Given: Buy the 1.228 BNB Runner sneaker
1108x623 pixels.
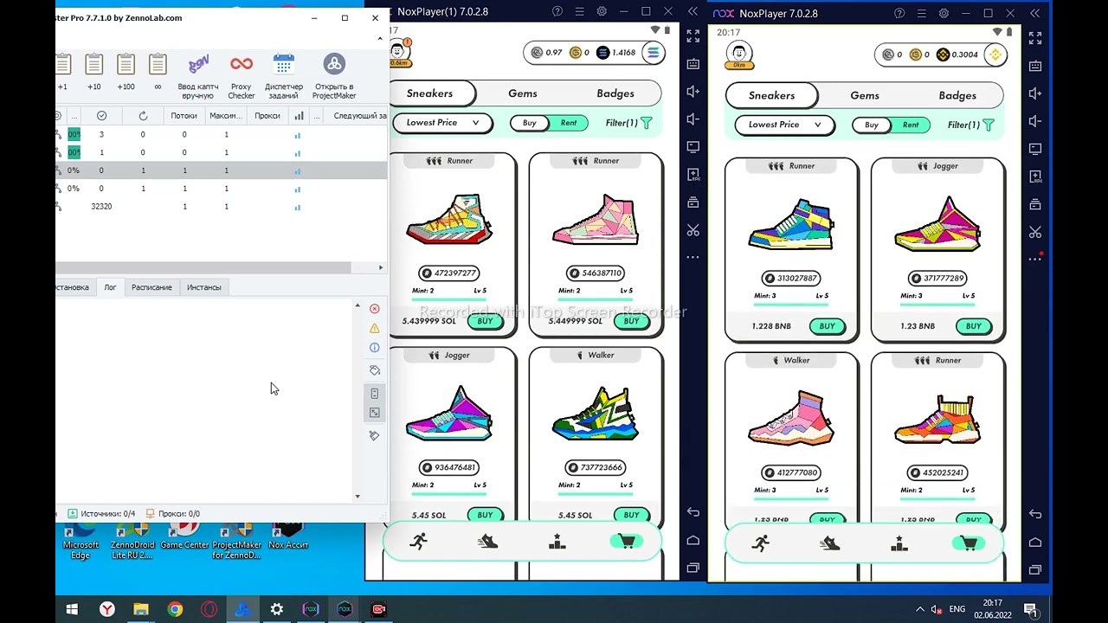Looking at the screenshot, I should (x=827, y=326).
